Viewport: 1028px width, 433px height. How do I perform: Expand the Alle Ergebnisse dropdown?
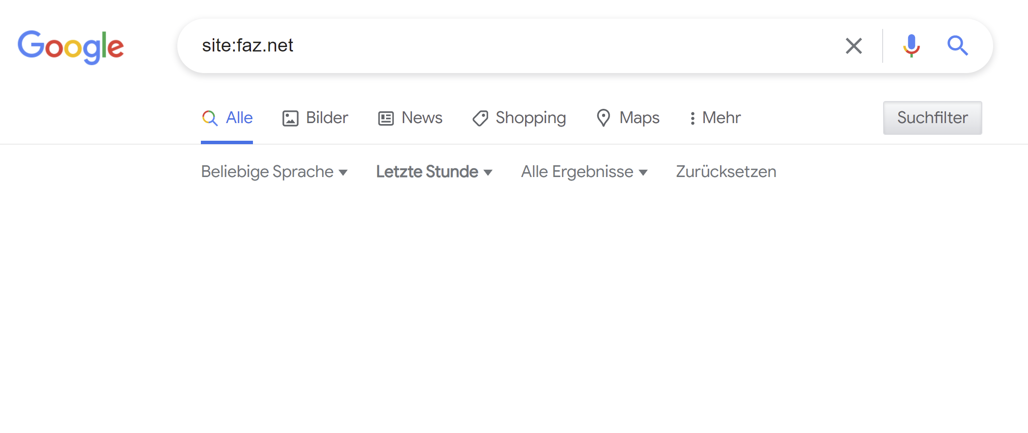(x=584, y=172)
